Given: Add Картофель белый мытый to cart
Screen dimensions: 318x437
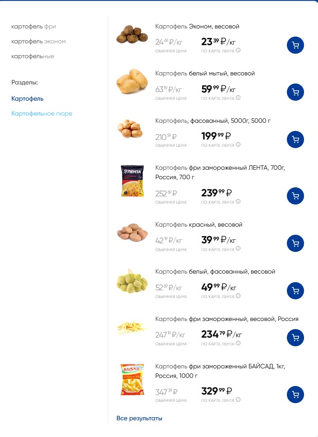Looking at the screenshot, I should coord(295,92).
